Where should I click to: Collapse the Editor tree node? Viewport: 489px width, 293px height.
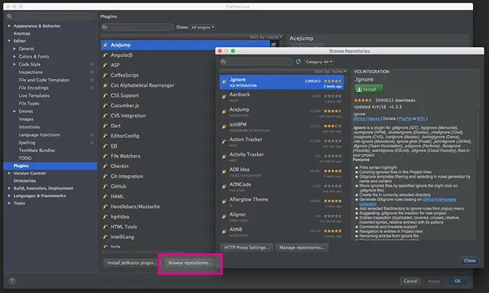click(9, 40)
